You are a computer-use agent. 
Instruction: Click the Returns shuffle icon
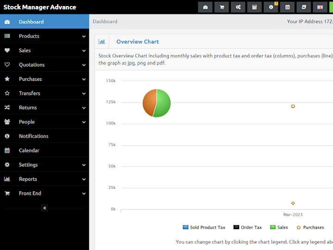pyautogui.click(x=7, y=107)
